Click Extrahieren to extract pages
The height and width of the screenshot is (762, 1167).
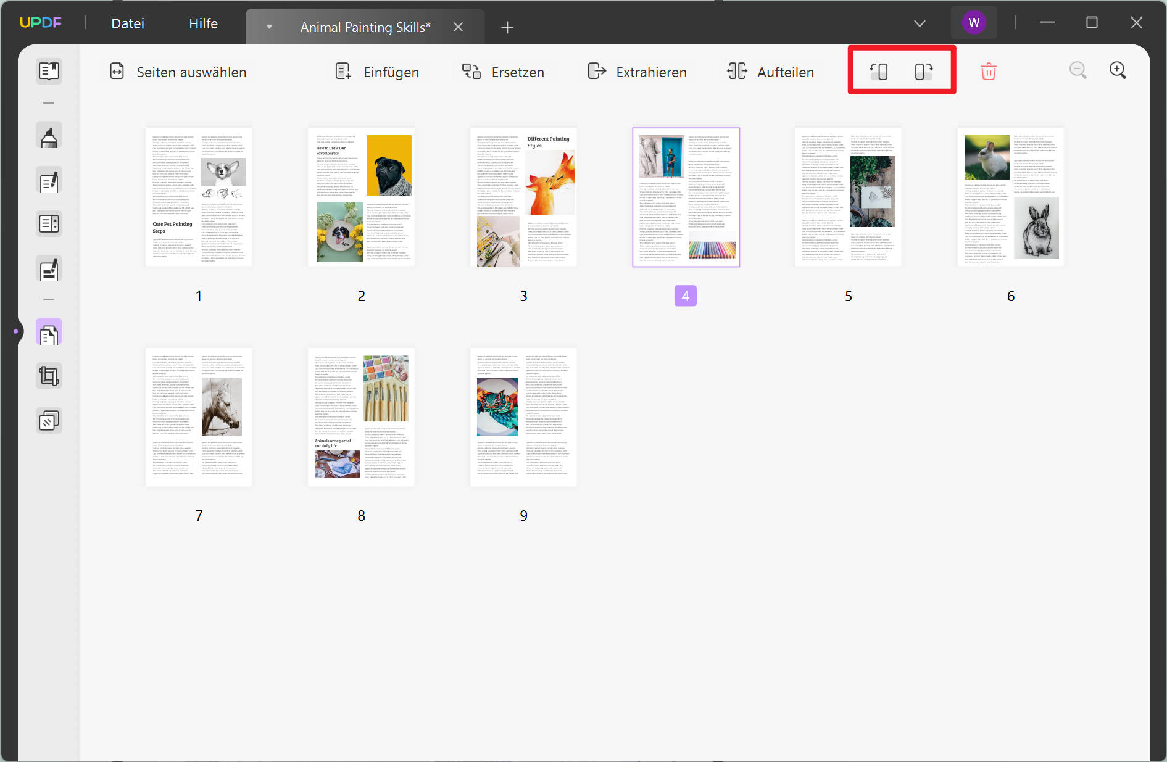point(637,72)
